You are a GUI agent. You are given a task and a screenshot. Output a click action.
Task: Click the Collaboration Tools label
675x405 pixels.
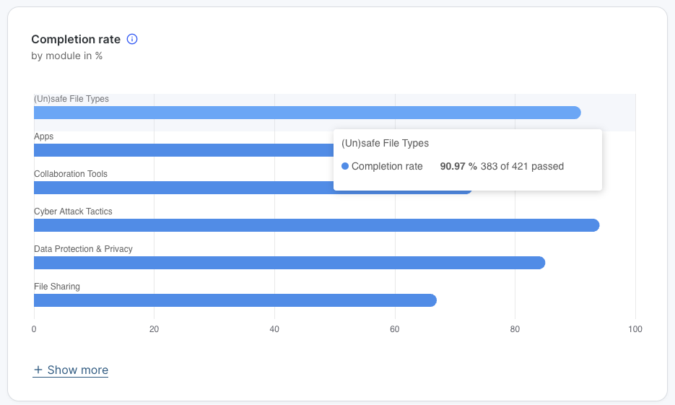70,174
